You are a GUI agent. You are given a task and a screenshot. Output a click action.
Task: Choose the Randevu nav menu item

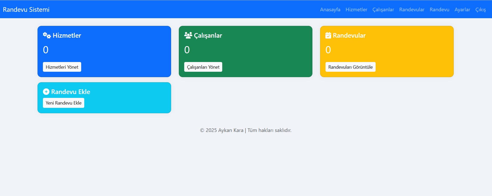(439, 9)
